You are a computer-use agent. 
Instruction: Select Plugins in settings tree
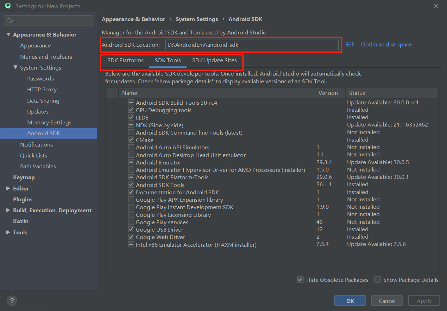coord(23,199)
